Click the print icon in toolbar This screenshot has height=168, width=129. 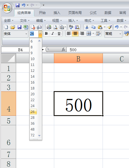(49, 27)
